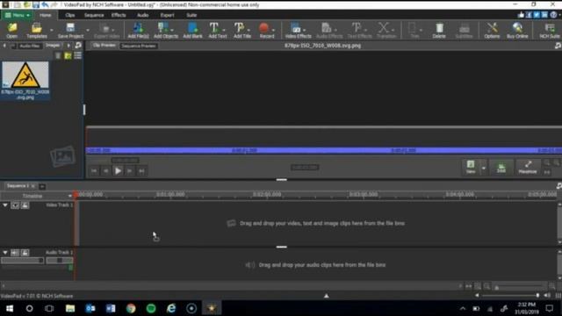Image resolution: width=562 pixels, height=316 pixels.
Task: Expand the Templates dropdown arrow
Action: point(51,30)
